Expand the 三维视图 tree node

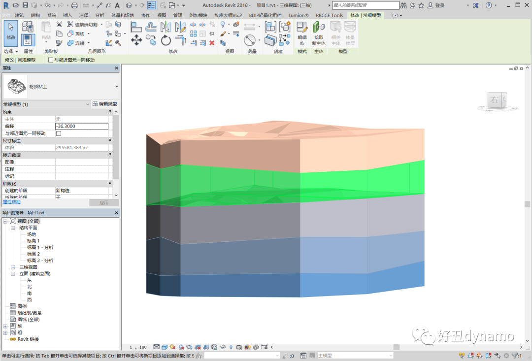click(x=13, y=267)
